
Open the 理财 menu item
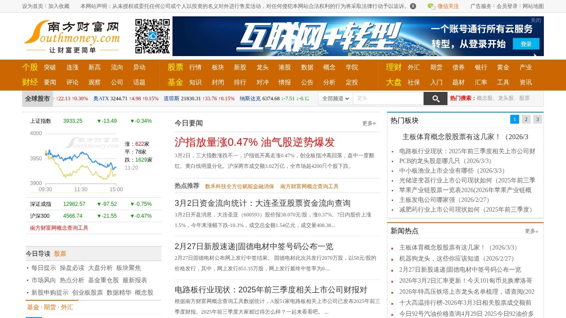pyautogui.click(x=393, y=67)
